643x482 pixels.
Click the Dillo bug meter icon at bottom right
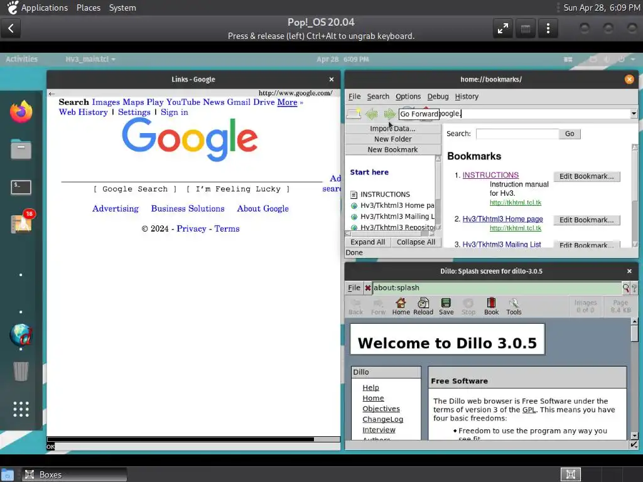[634, 444]
